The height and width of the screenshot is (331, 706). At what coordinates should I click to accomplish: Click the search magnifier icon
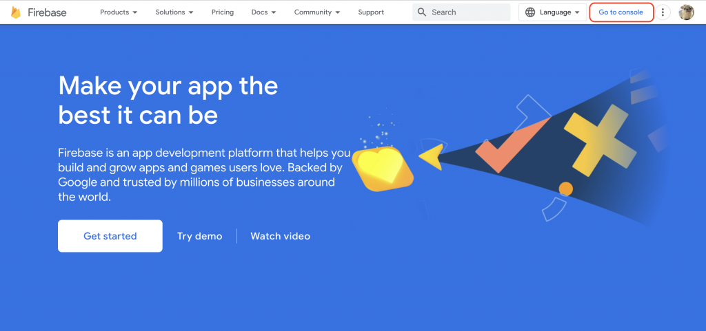(422, 12)
